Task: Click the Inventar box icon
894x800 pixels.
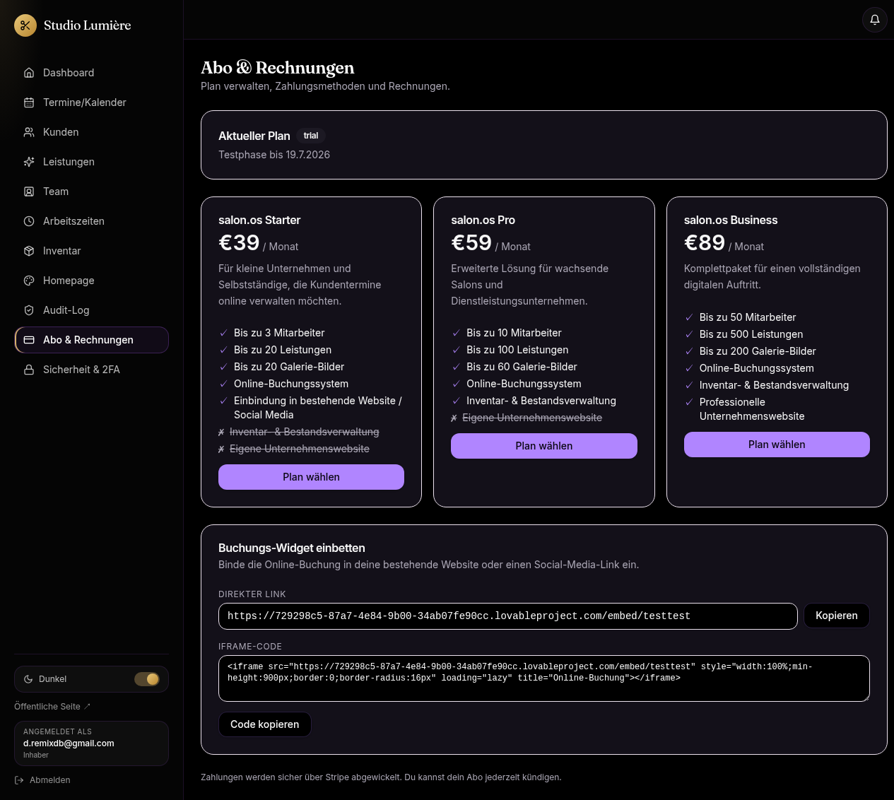Action: click(29, 251)
